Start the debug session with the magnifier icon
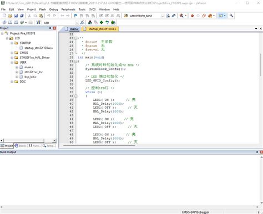This screenshot has height=214, width=263. (x=181, y=16)
